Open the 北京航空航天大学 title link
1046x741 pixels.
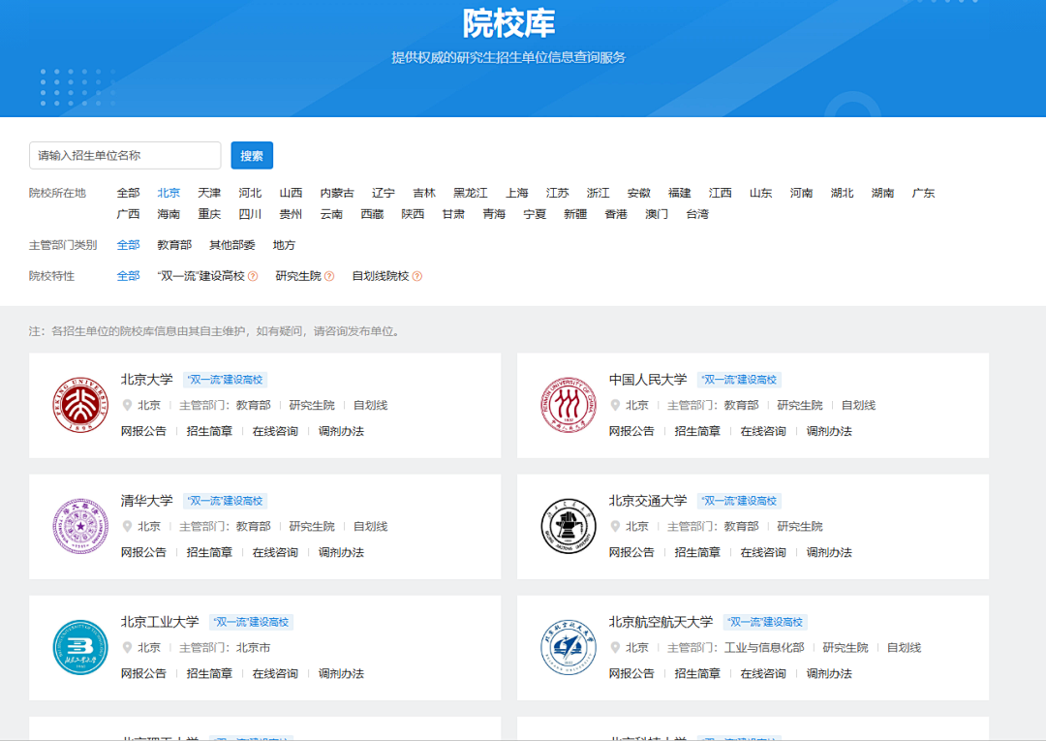661,622
